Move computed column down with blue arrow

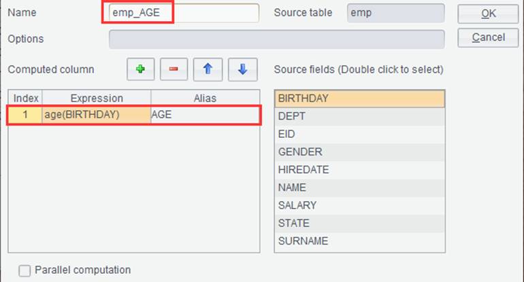point(243,69)
